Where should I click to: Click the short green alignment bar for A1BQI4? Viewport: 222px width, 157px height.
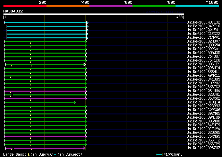39,102
